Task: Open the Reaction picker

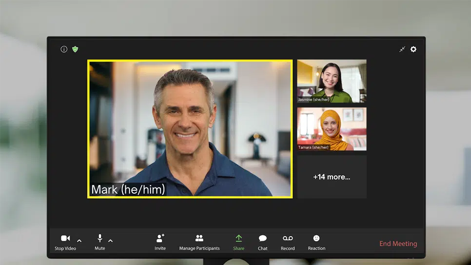Action: [x=316, y=243]
